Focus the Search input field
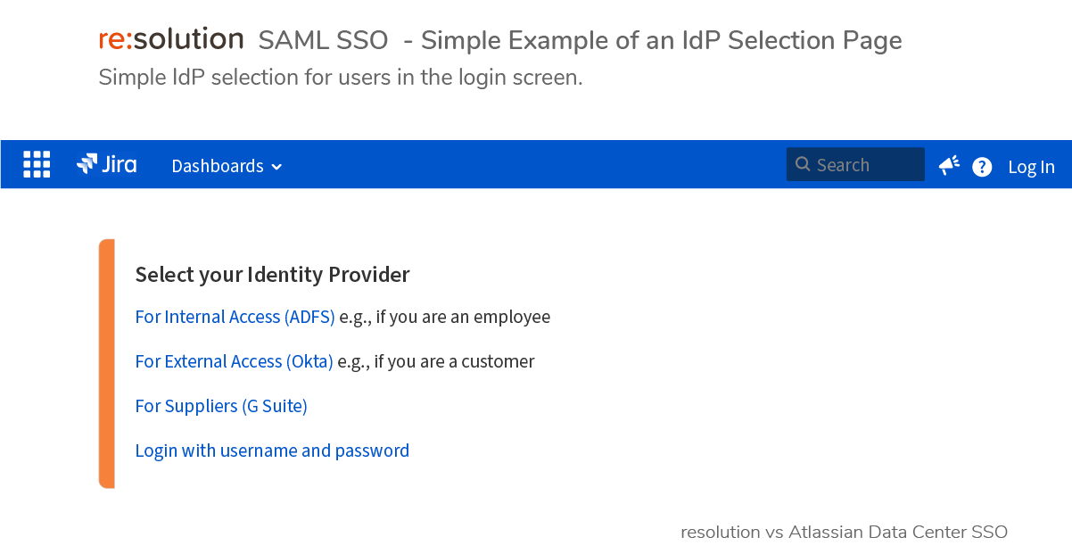1072x554 pixels. coord(855,165)
